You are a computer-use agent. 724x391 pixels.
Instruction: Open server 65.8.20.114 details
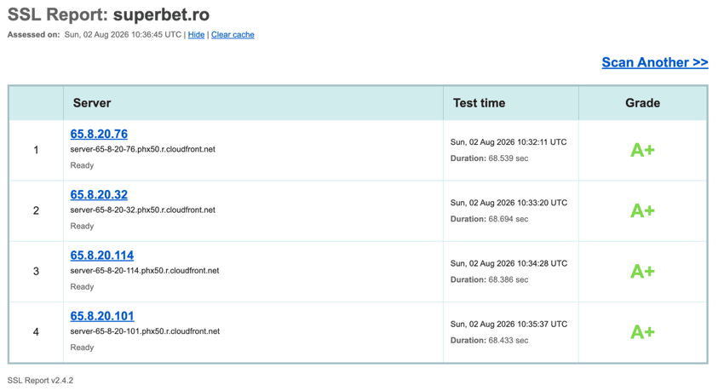pos(102,256)
